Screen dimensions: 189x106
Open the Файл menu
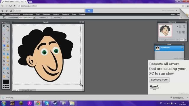point(4,14)
